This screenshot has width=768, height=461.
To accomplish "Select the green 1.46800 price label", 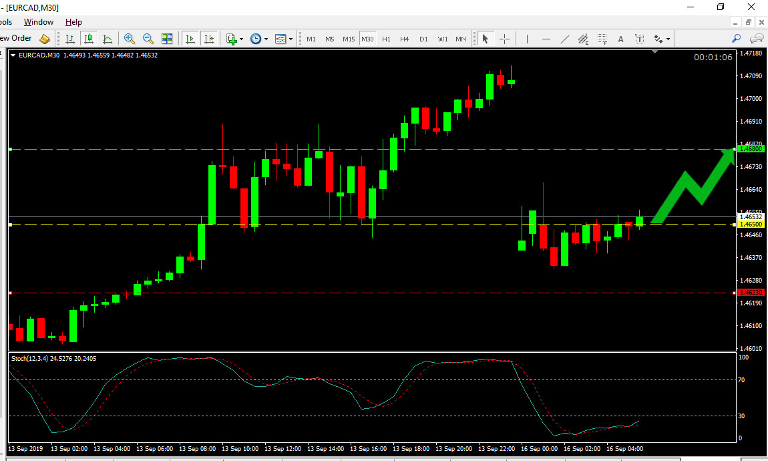I will (x=751, y=148).
